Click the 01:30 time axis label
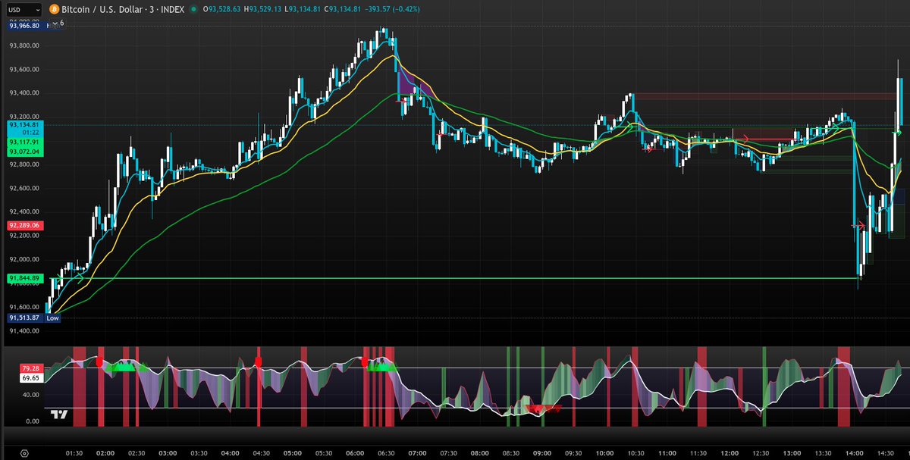The height and width of the screenshot is (460, 910). pos(74,453)
